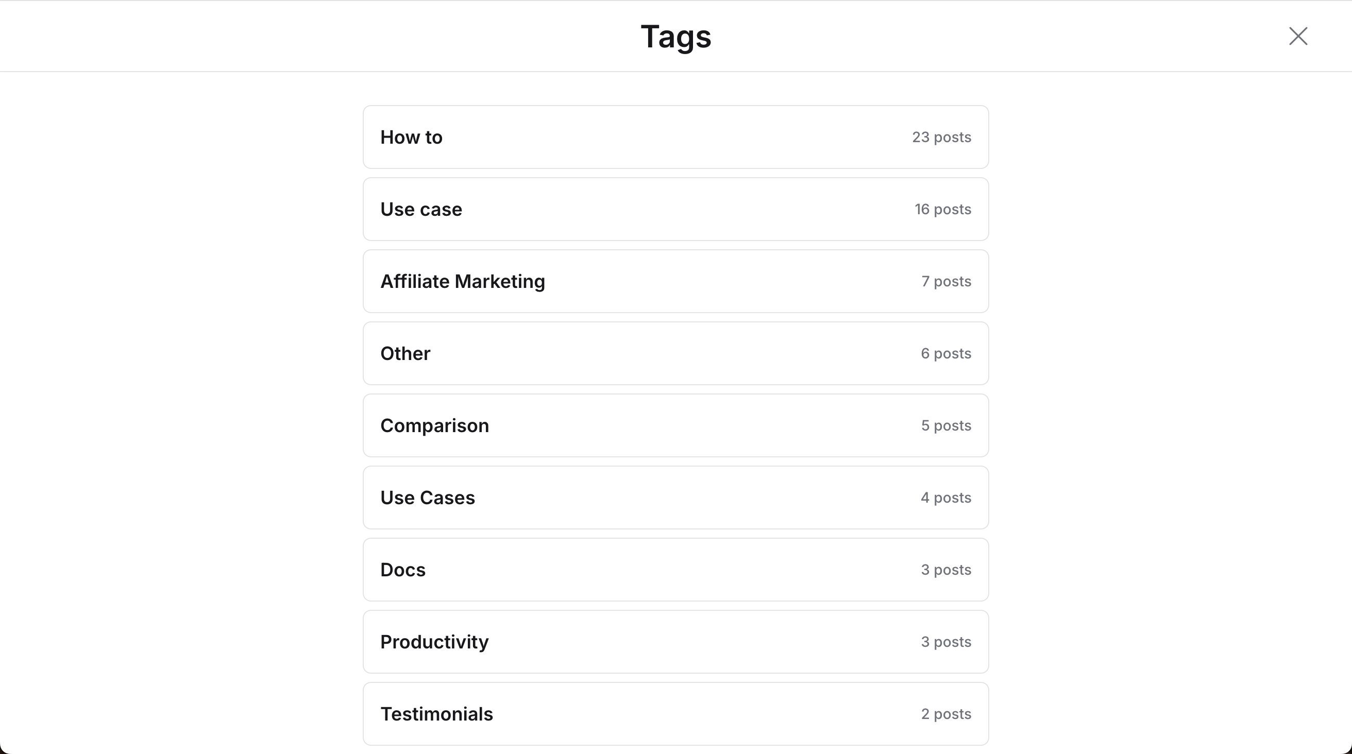
Task: Click the 4 posts count label
Action: coord(946,498)
